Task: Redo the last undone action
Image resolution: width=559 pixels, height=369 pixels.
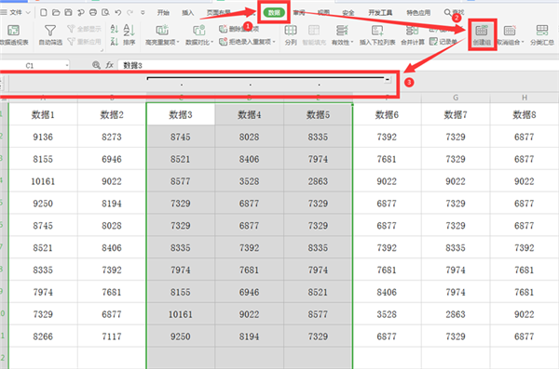Action: 130,12
